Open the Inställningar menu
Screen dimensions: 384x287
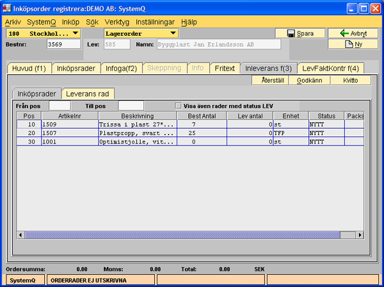coord(155,22)
